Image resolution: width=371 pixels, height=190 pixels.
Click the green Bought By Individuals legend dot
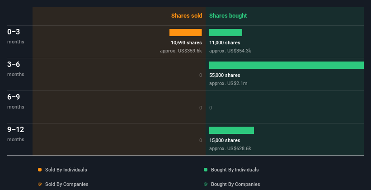pos(206,170)
